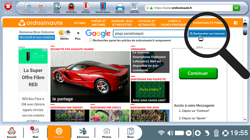Zoom out with the minus icon
Screen dimensions: 250x140
click(188, 133)
